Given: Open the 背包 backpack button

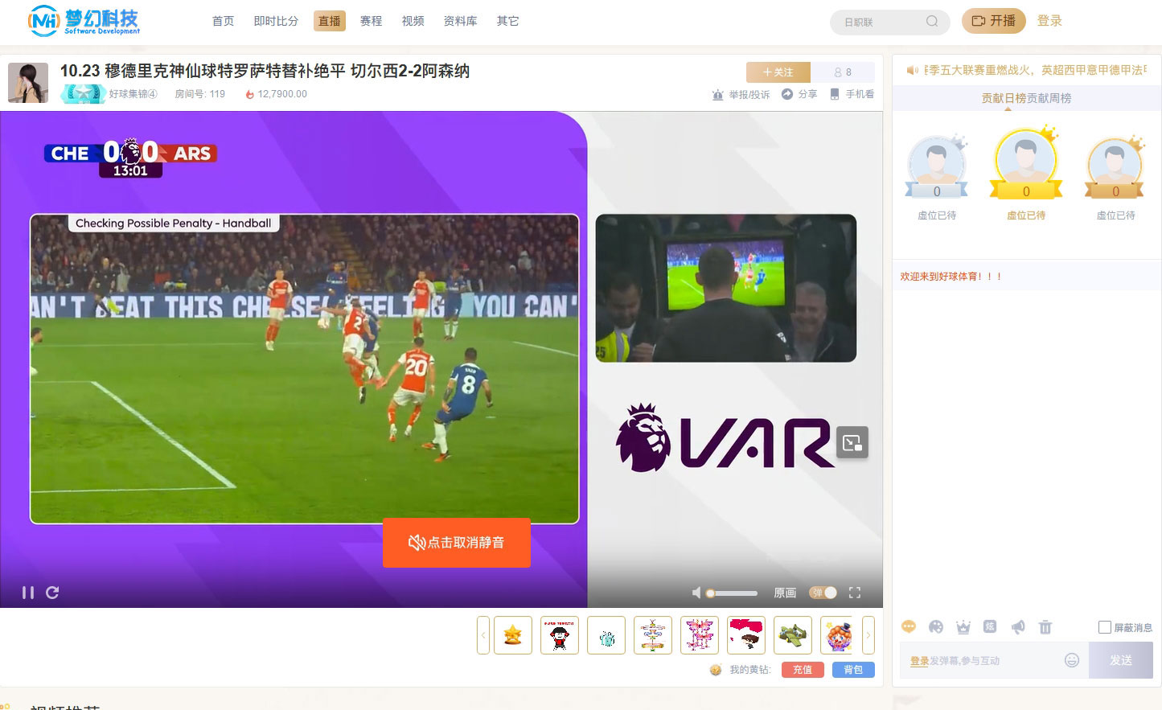Looking at the screenshot, I should coord(854,670).
